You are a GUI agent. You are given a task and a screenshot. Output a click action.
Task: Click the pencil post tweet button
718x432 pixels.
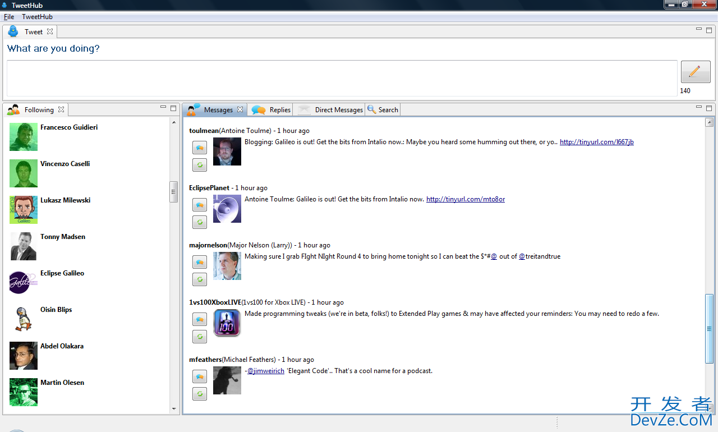coord(696,72)
